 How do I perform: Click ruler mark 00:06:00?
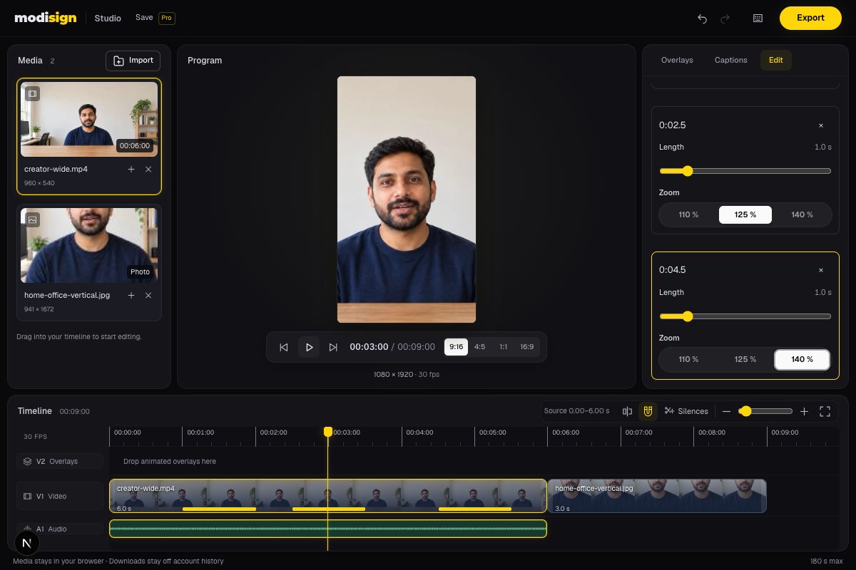point(566,432)
